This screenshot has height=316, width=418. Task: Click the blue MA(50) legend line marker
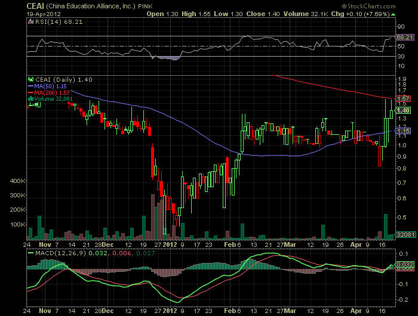point(30,86)
